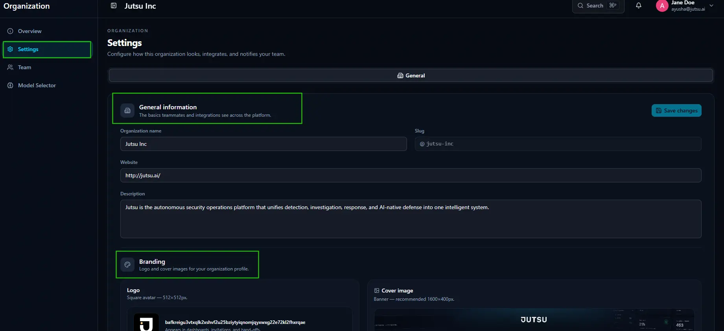Select Settings in the sidebar
This screenshot has height=331, width=724.
pyautogui.click(x=47, y=49)
